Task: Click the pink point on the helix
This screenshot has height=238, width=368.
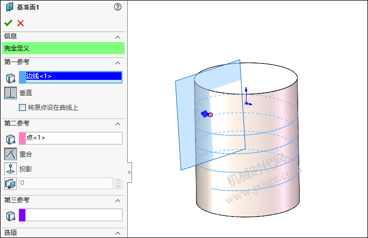Action: coord(210,115)
